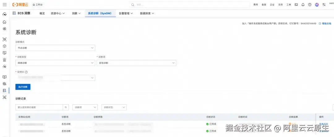Click the purple AI assistant icon
This screenshot has height=137, width=334.
(317, 5)
